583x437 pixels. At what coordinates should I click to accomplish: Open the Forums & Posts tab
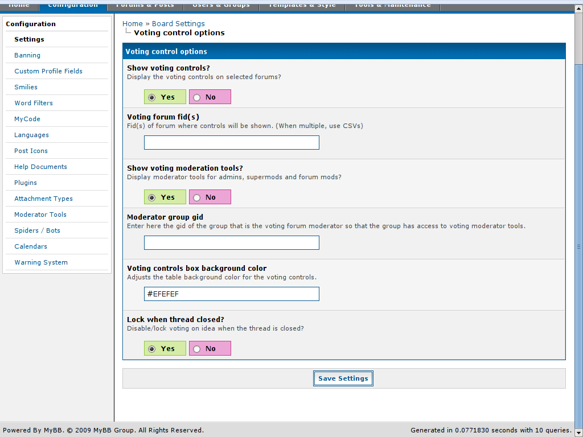145,5
